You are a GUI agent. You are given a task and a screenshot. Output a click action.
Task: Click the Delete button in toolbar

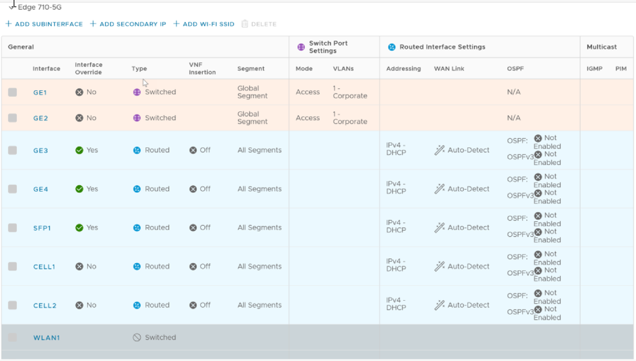[x=259, y=24]
